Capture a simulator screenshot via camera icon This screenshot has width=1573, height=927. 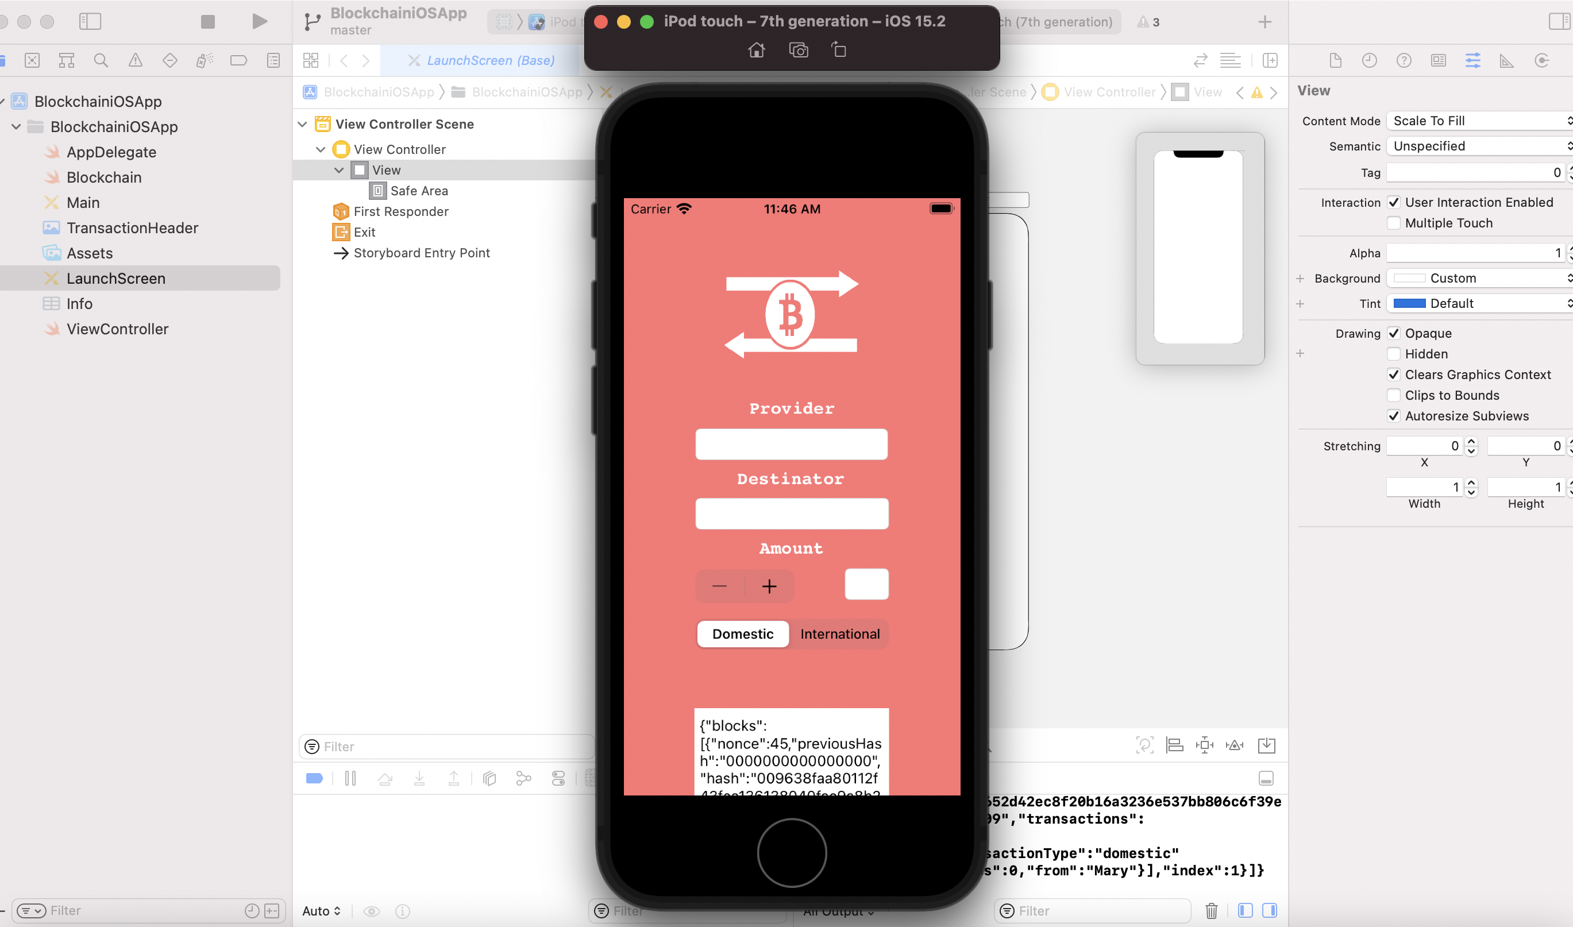(798, 50)
